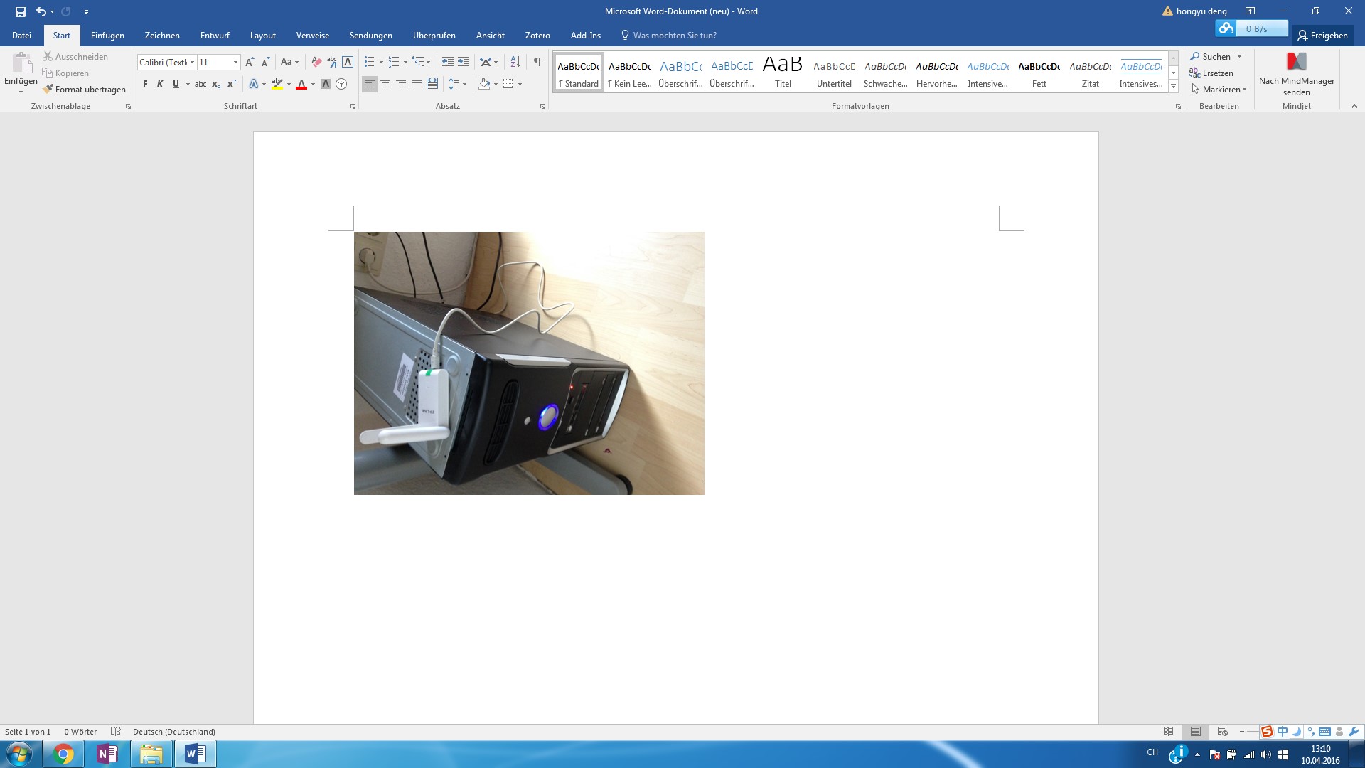The height and width of the screenshot is (768, 1365).
Task: Toggle bold (F) formatting
Action: click(x=145, y=84)
